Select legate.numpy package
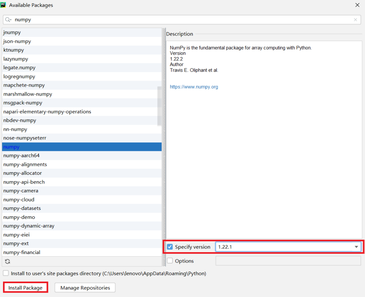 point(82,68)
